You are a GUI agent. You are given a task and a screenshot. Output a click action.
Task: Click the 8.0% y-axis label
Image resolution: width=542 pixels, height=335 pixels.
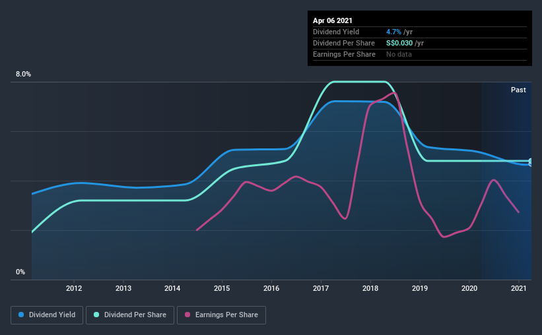tap(23, 75)
